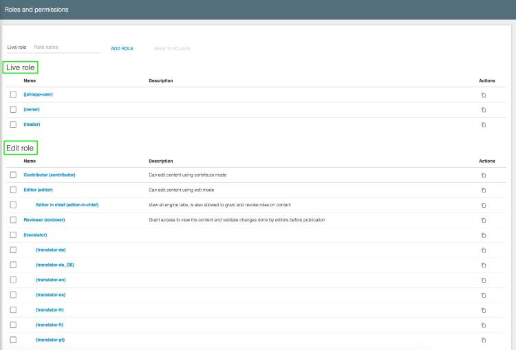Copy the (jahiapp-user) role
This screenshot has width=516, height=350.
click(484, 95)
